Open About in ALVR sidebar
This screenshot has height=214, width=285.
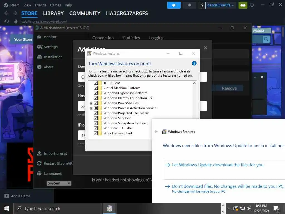45,67
